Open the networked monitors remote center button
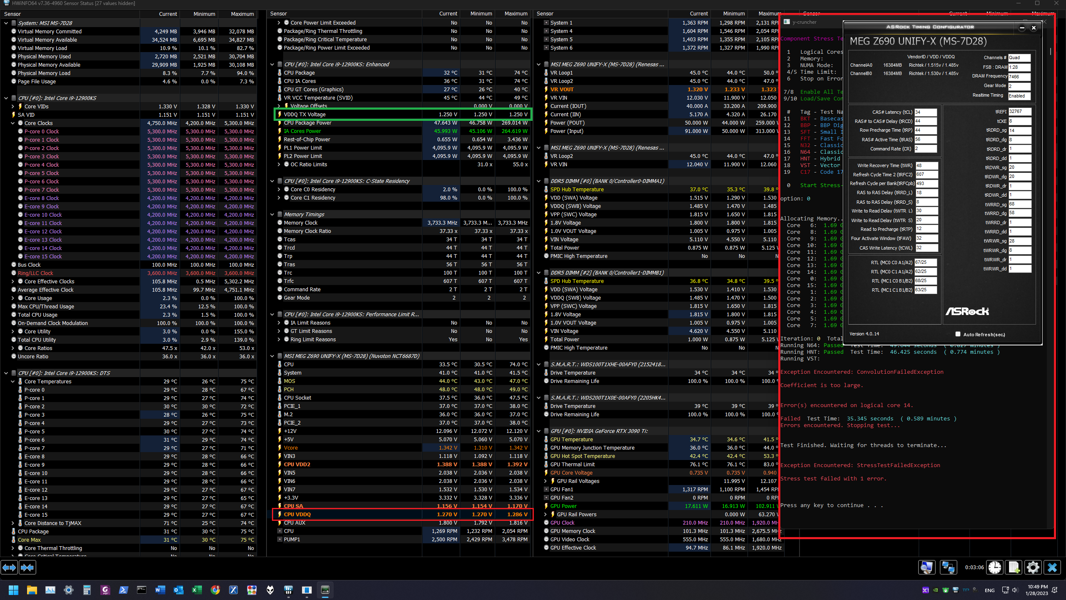 (948, 567)
